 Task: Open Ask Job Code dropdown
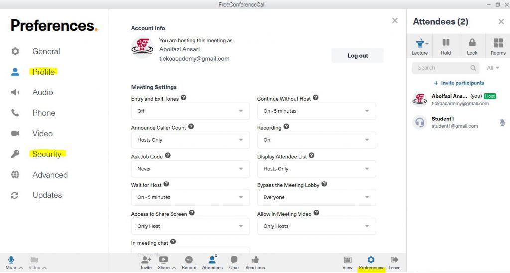point(190,169)
